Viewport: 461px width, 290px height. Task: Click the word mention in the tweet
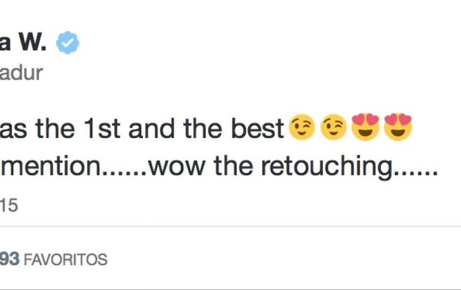click(x=51, y=166)
